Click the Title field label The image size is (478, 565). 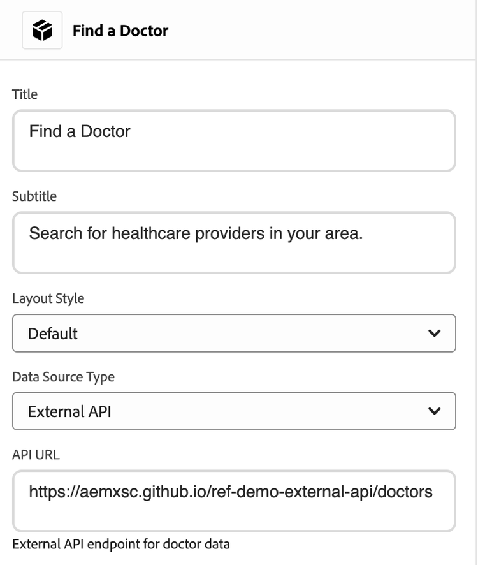[x=25, y=94]
